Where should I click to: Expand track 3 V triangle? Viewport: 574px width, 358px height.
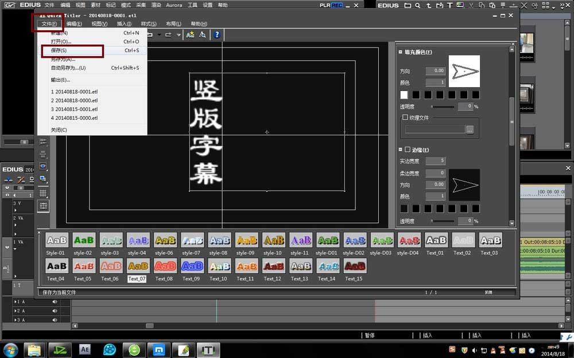click(x=15, y=210)
